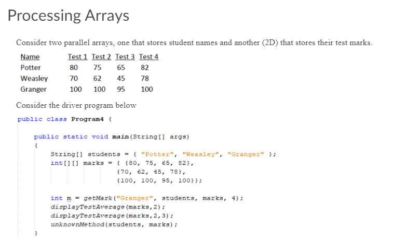Click Potter's Test 2 mark 75
The image size is (393, 252).
(97, 67)
